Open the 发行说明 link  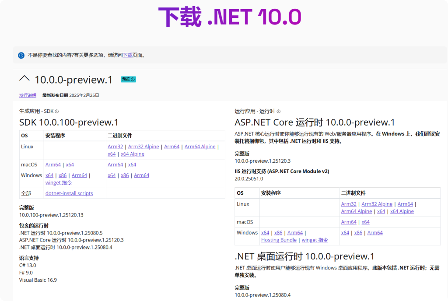27,95
